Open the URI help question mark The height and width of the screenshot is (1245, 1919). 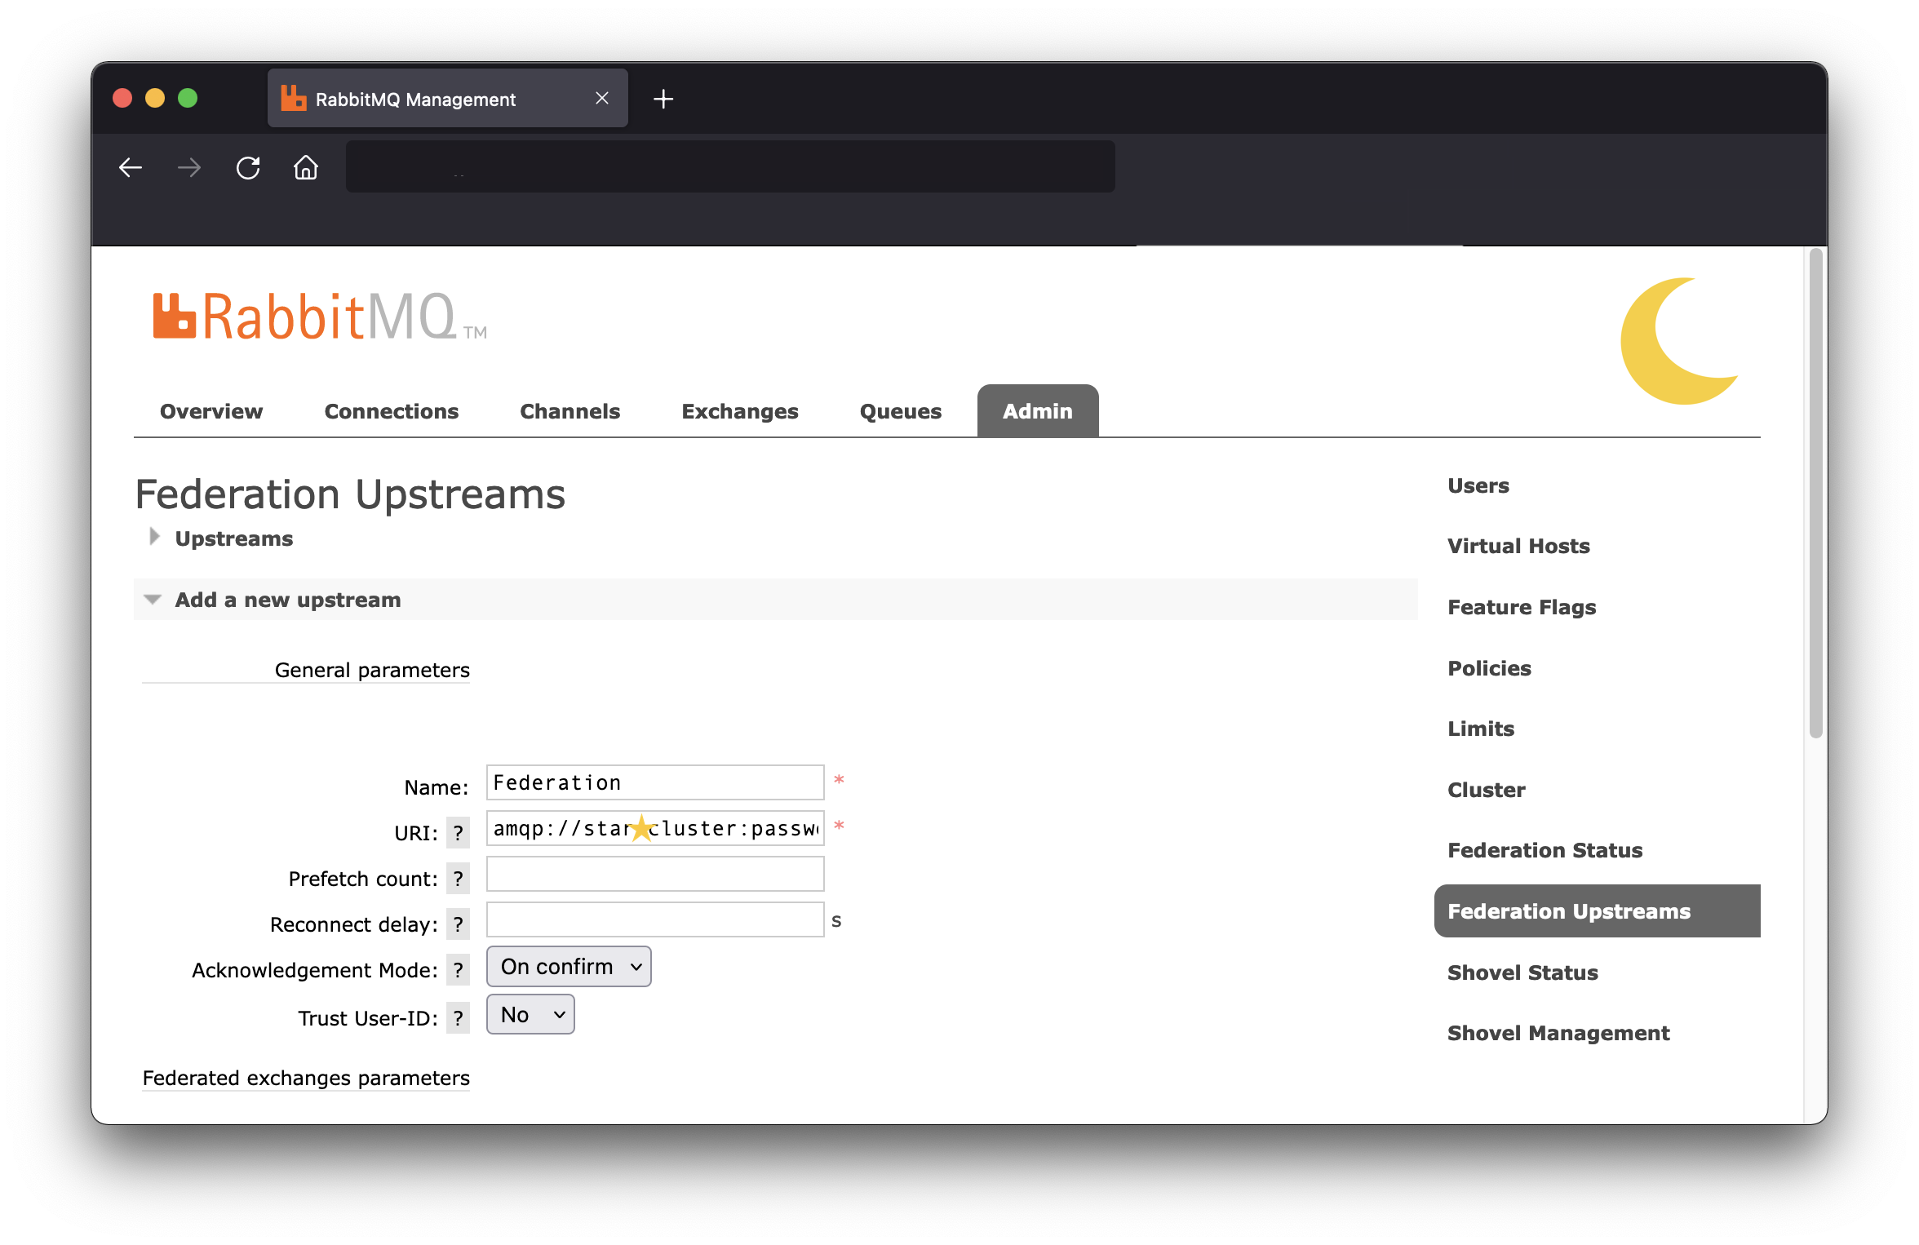coord(459,833)
